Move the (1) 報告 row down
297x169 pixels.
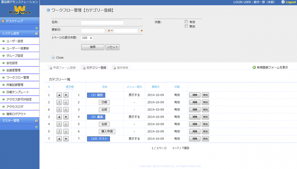click(66, 95)
